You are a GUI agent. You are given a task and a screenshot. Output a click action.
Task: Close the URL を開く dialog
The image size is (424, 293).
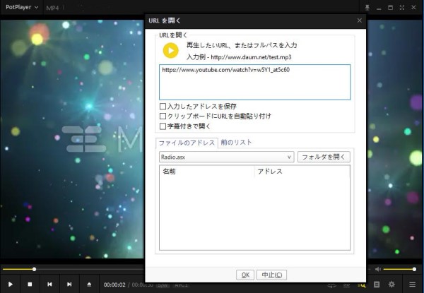pyautogui.click(x=360, y=20)
